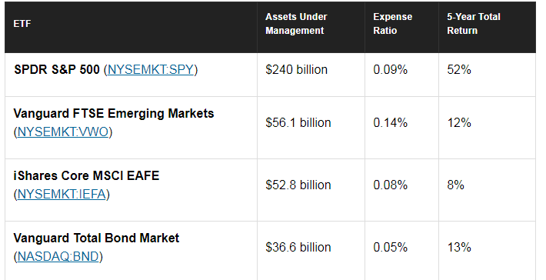The image size is (546, 280).
Task: Click the 0.09% expense ratio cell
Action: click(x=391, y=70)
